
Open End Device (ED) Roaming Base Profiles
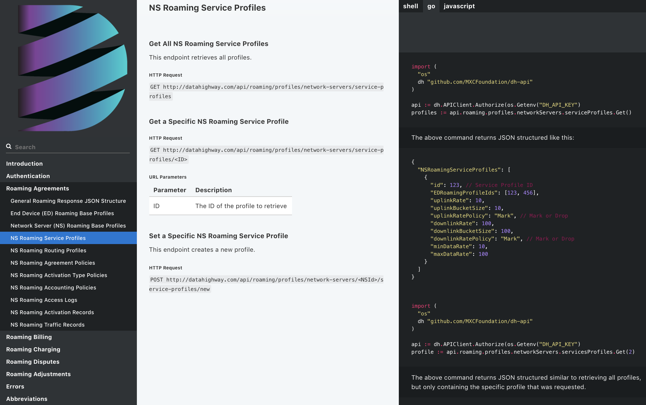[x=62, y=213]
